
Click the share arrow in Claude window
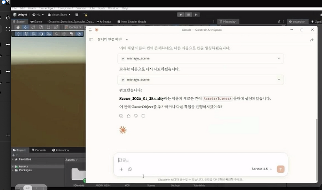[312, 40]
